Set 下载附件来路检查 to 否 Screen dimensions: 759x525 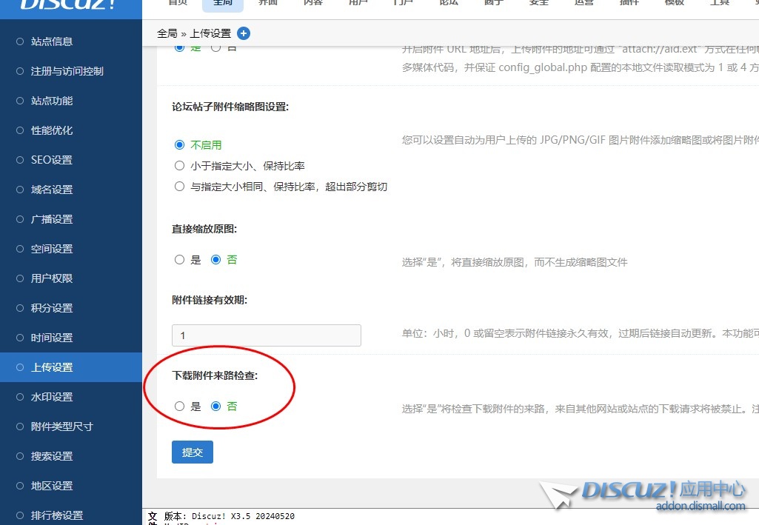click(x=216, y=407)
